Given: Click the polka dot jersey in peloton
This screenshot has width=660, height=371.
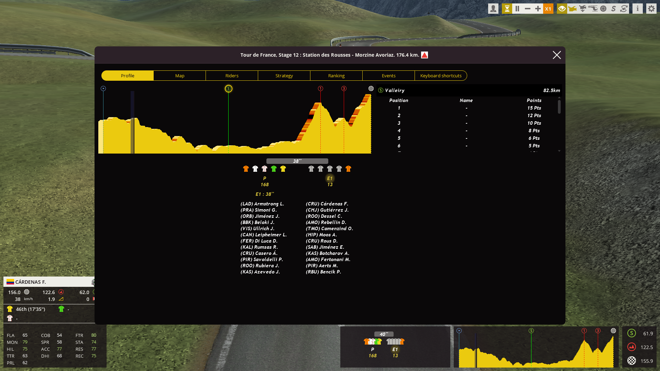Looking at the screenshot, I should coord(264,169).
